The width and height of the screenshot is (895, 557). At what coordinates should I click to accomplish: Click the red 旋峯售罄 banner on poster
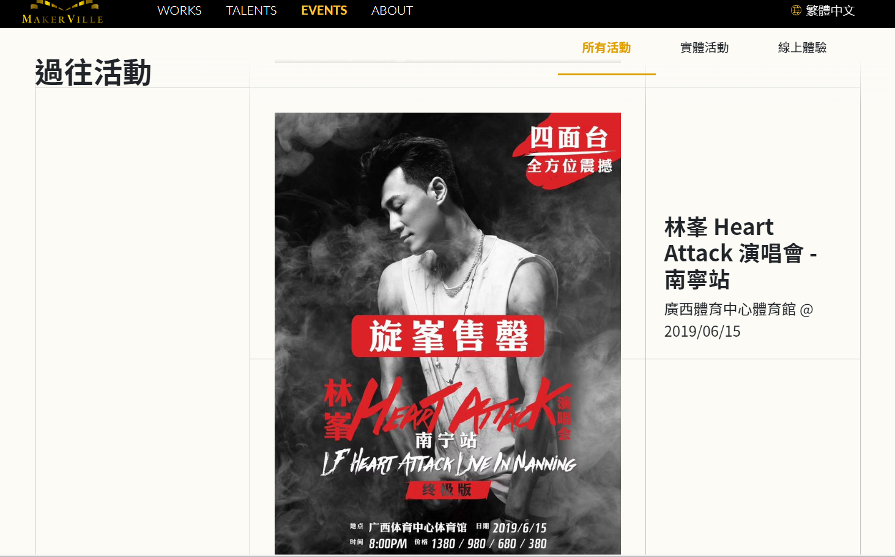(x=448, y=336)
